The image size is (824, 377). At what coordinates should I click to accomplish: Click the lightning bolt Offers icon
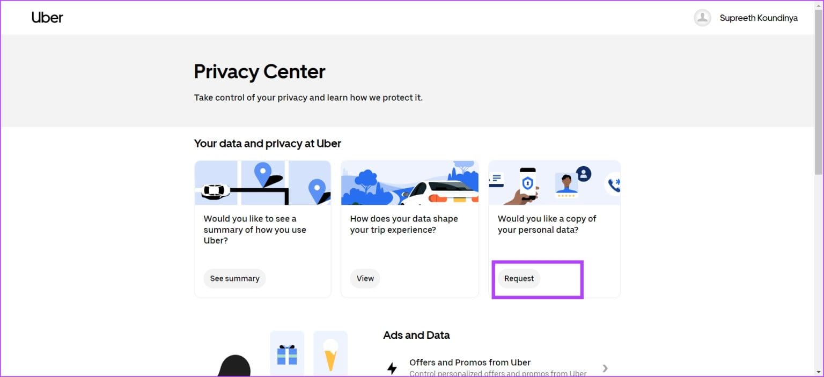[392, 368]
